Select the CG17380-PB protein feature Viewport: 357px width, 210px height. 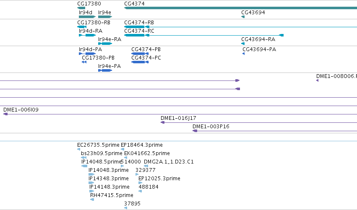point(84,62)
